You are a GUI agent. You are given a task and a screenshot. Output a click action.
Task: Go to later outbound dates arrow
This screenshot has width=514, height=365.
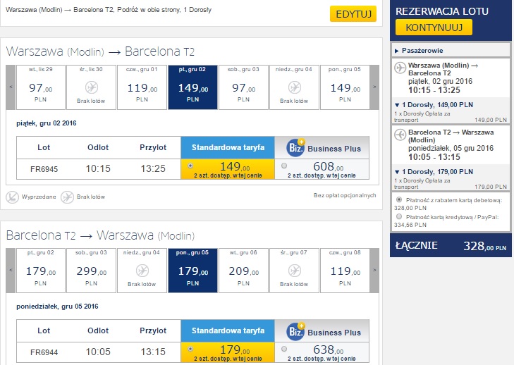374,87
